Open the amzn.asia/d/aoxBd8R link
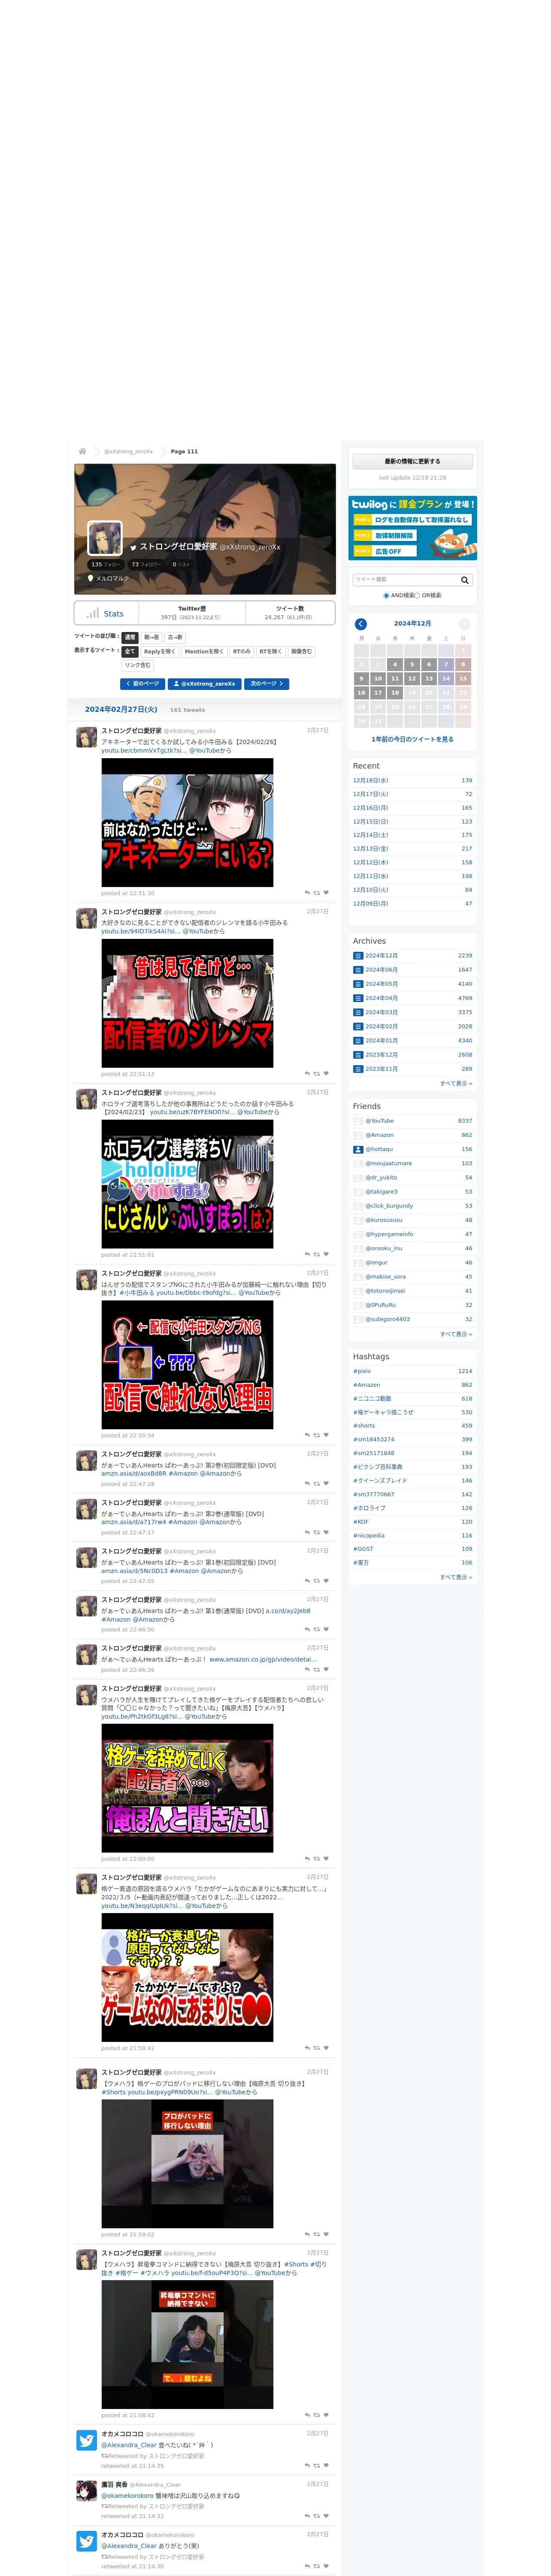The width and height of the screenshot is (551, 2576). coord(133,1473)
